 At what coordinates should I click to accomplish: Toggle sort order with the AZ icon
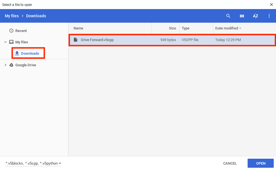click(x=256, y=16)
